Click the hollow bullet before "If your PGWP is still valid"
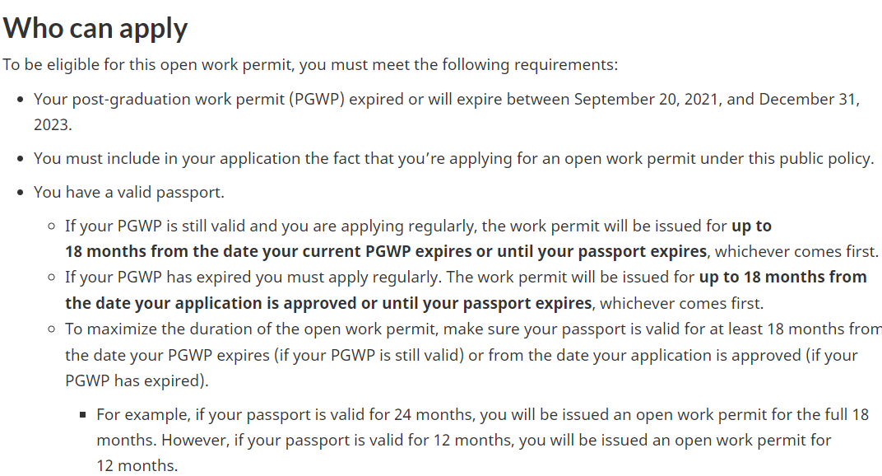The width and height of the screenshot is (882, 476). tap(52, 226)
